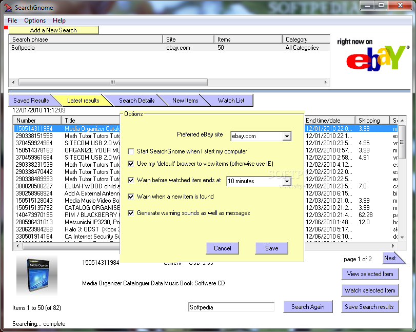Image resolution: width=416 pixels, height=332 pixels.
Task: Click Search Again button
Action: [308, 307]
